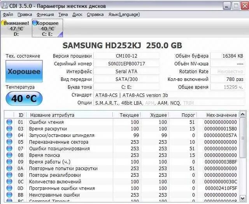
Task: Open the Файл menu
Action: tap(8, 15)
